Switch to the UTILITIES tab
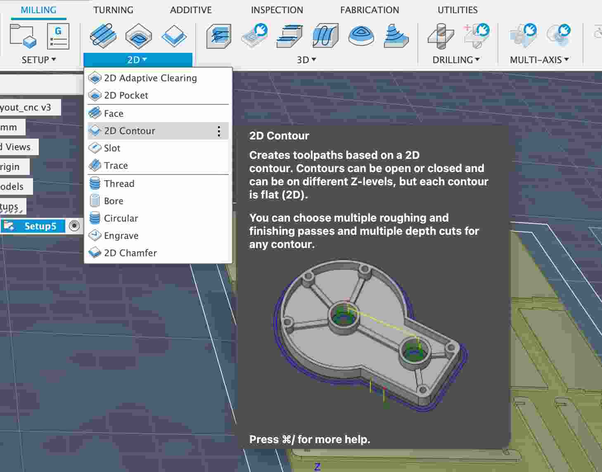 (x=457, y=10)
